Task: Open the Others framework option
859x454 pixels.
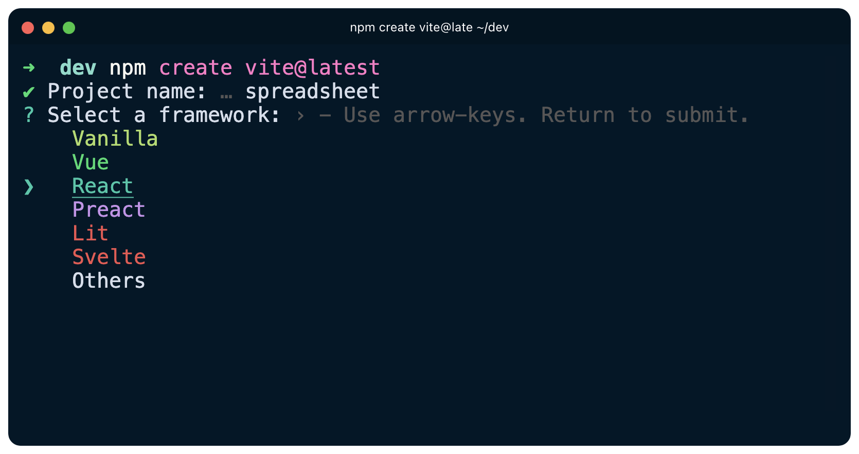Action: (109, 281)
